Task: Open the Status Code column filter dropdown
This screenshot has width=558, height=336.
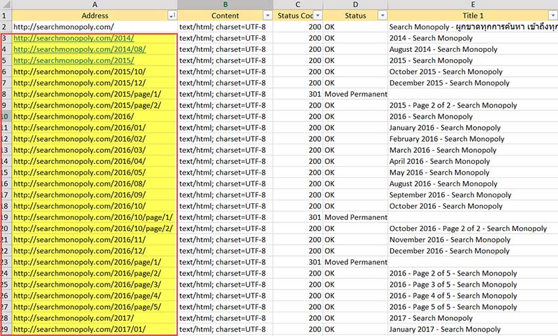Action: point(318,15)
